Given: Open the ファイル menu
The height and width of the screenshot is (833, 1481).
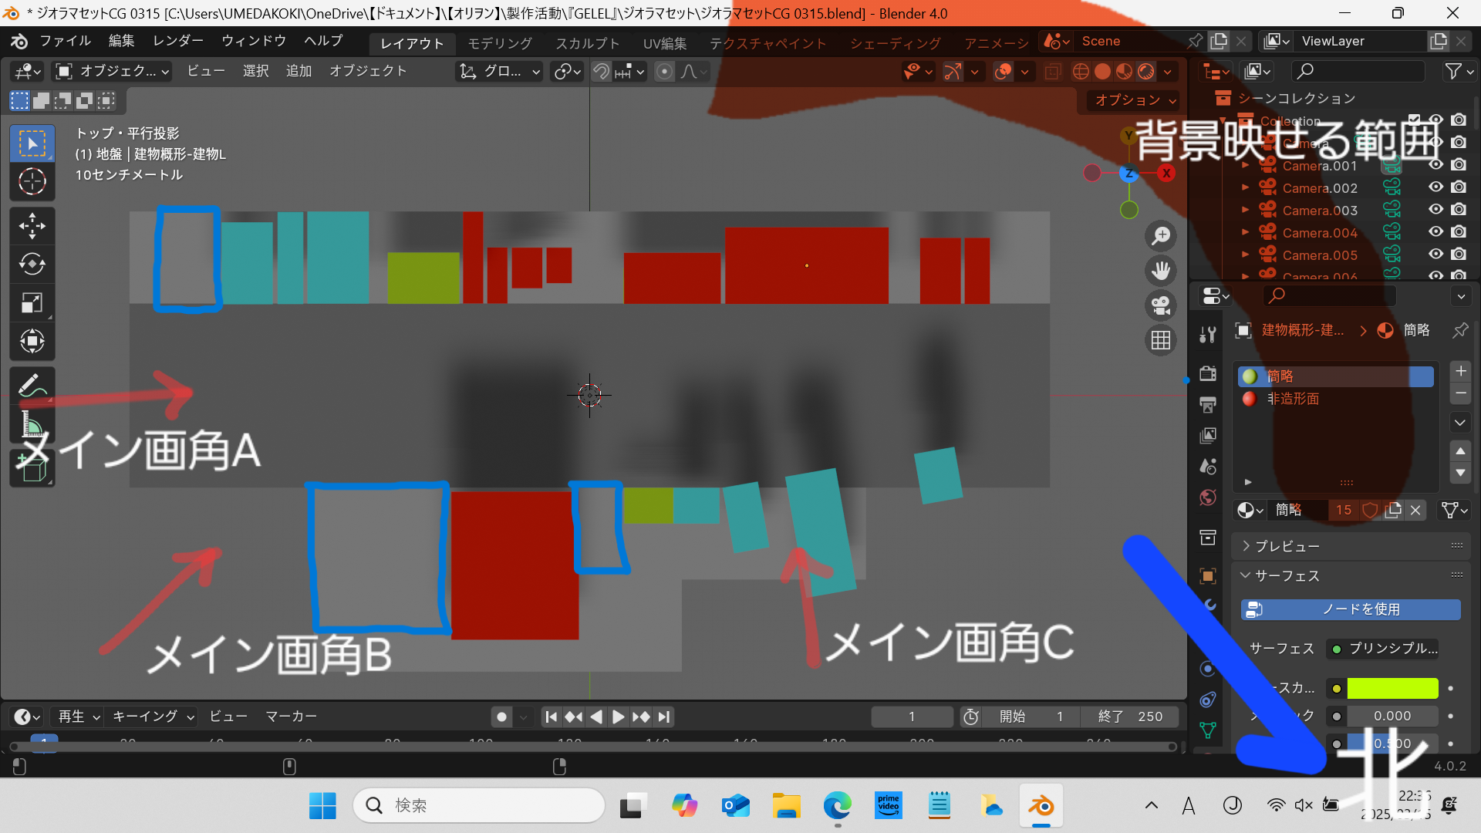Looking at the screenshot, I should pyautogui.click(x=66, y=41).
